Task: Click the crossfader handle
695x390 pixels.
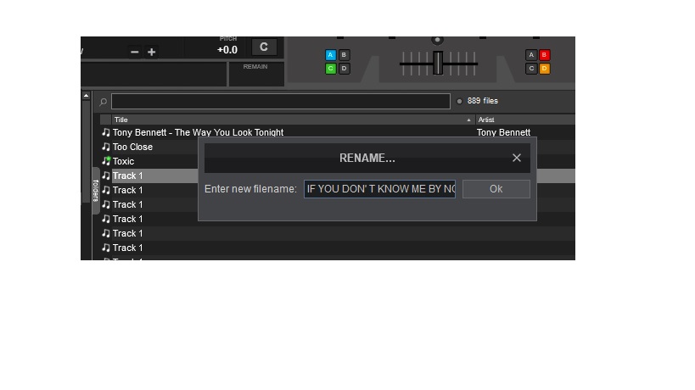Action: [x=438, y=63]
